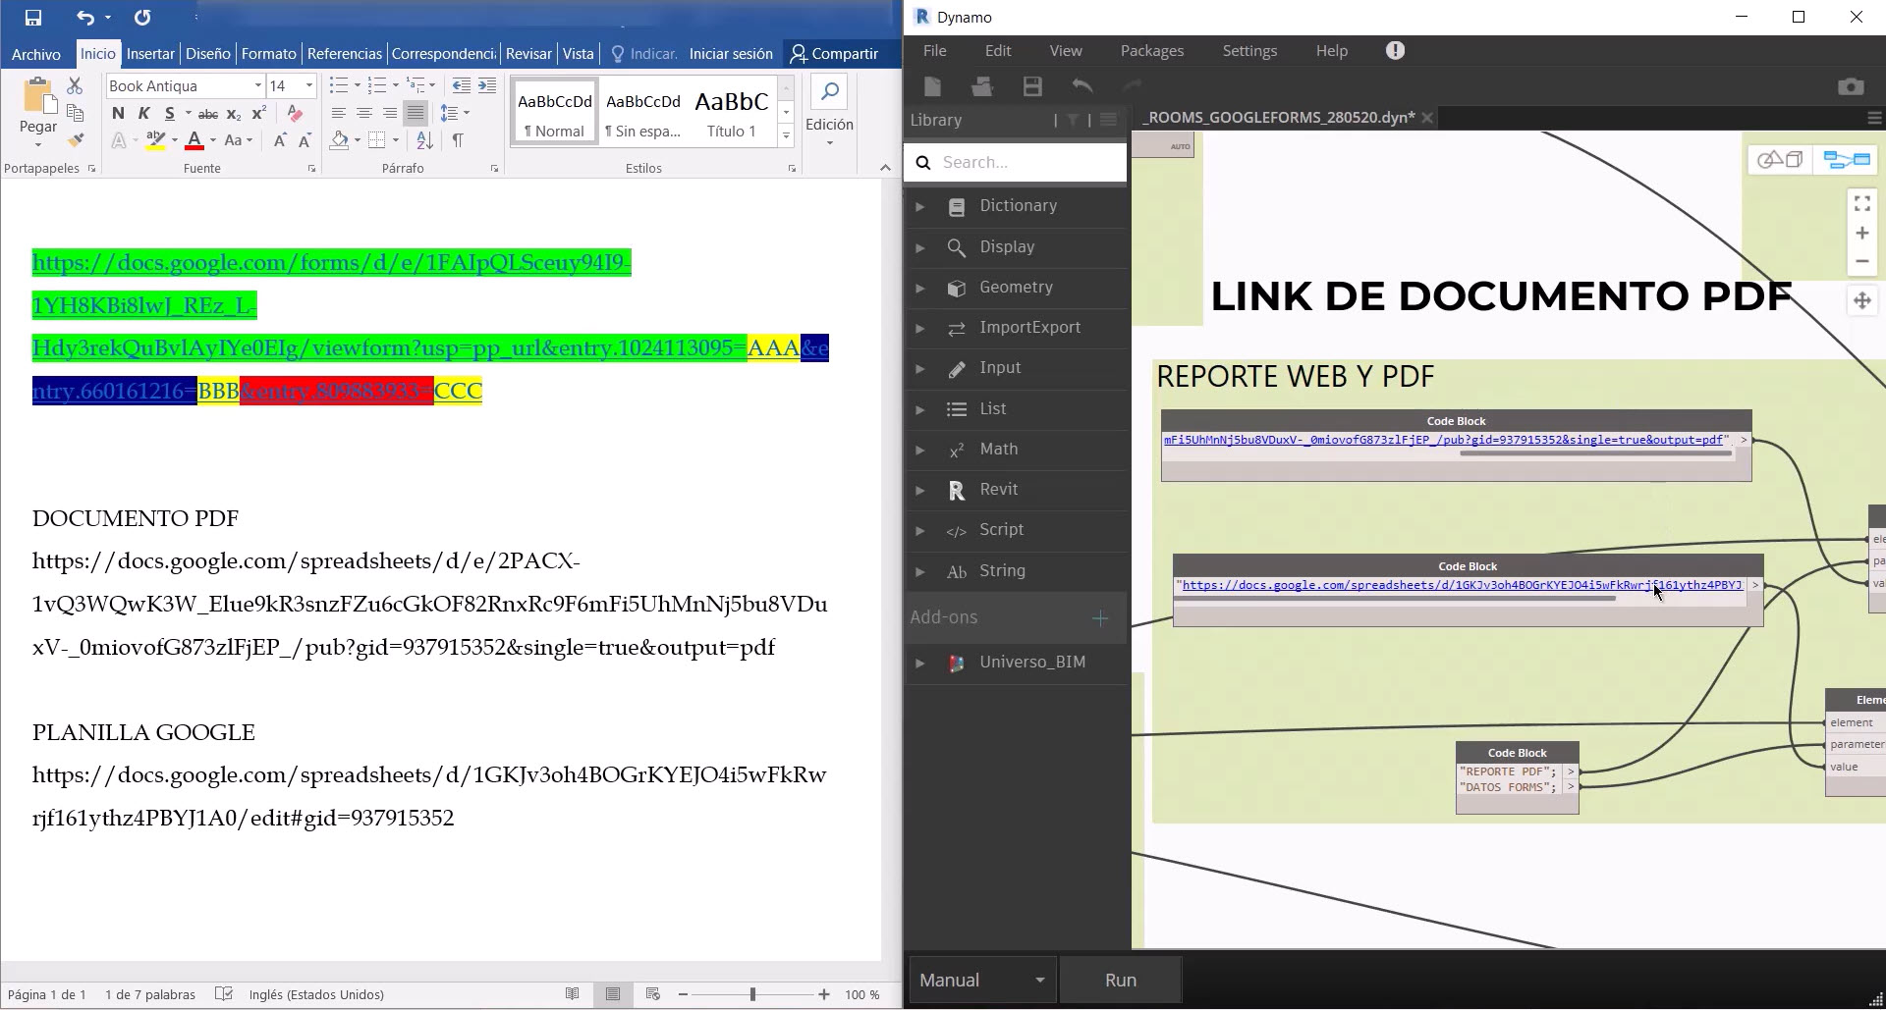The image size is (1886, 1010).
Task: Toggle the bulleted list formatting
Action: click(x=338, y=85)
